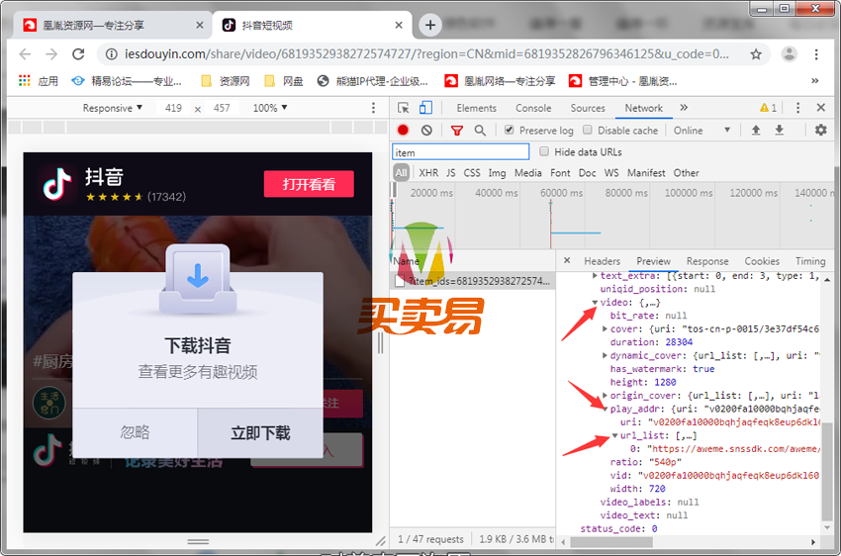Open the 网盘 bookmark folder
The height and width of the screenshot is (556, 841).
284,81
